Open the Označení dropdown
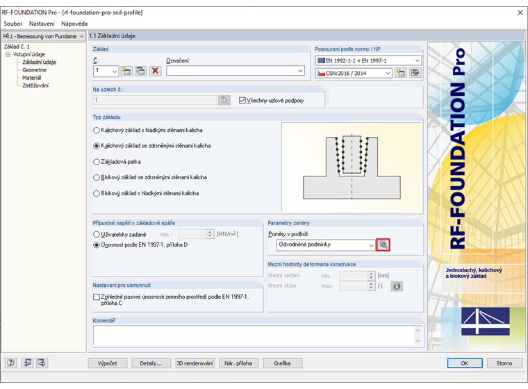The width and height of the screenshot is (528, 389). pyautogui.click(x=300, y=71)
